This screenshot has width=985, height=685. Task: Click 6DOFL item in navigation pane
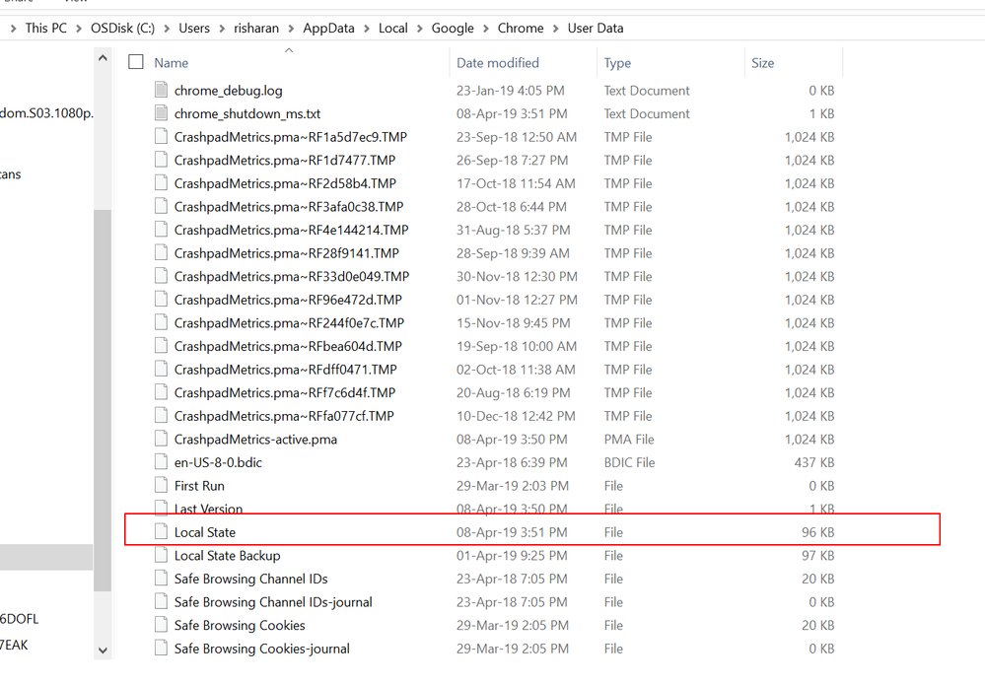[20, 619]
